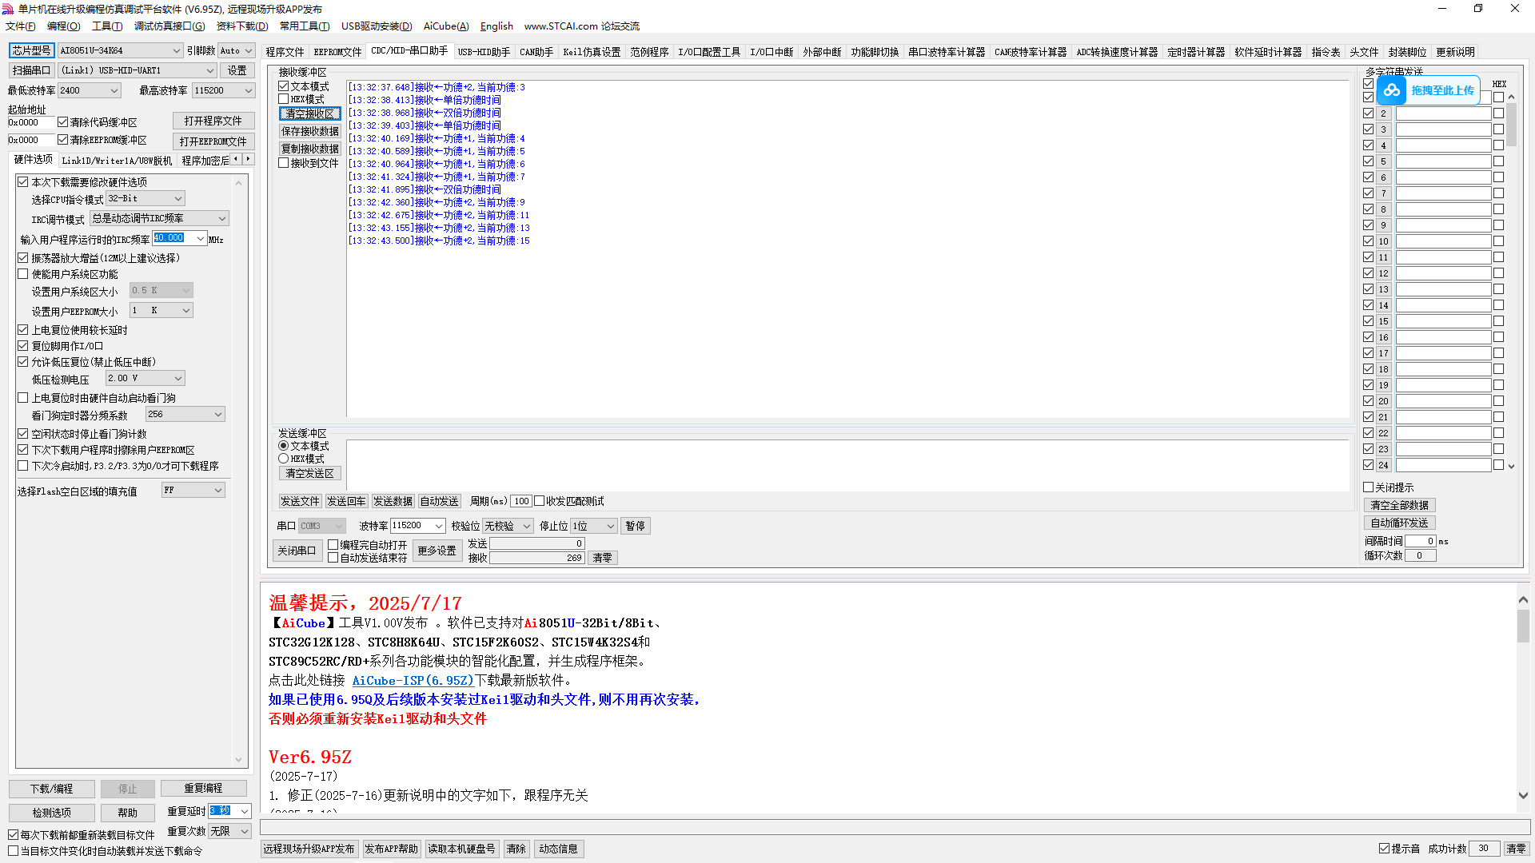1535x863 pixels.
Task: Open the AiCube(A) menu
Action: tap(446, 26)
